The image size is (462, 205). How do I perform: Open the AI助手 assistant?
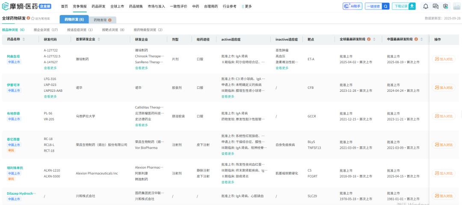[x=352, y=6]
